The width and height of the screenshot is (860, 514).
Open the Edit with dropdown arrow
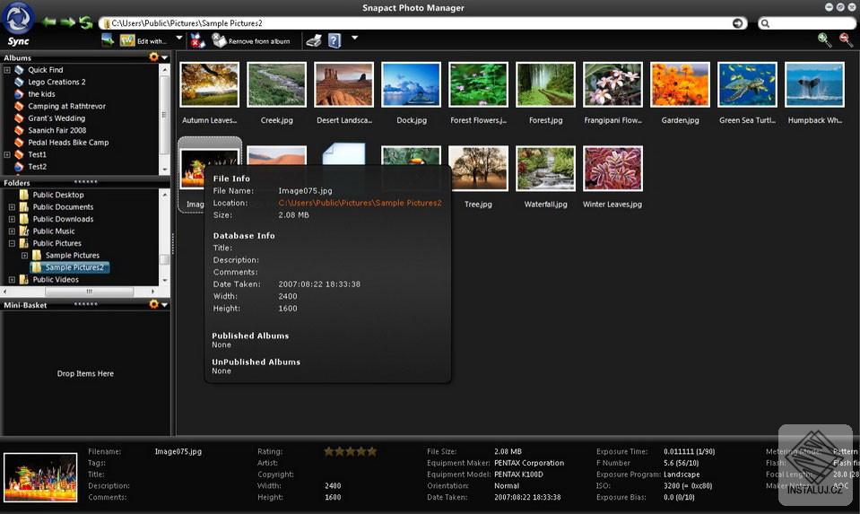tap(178, 39)
